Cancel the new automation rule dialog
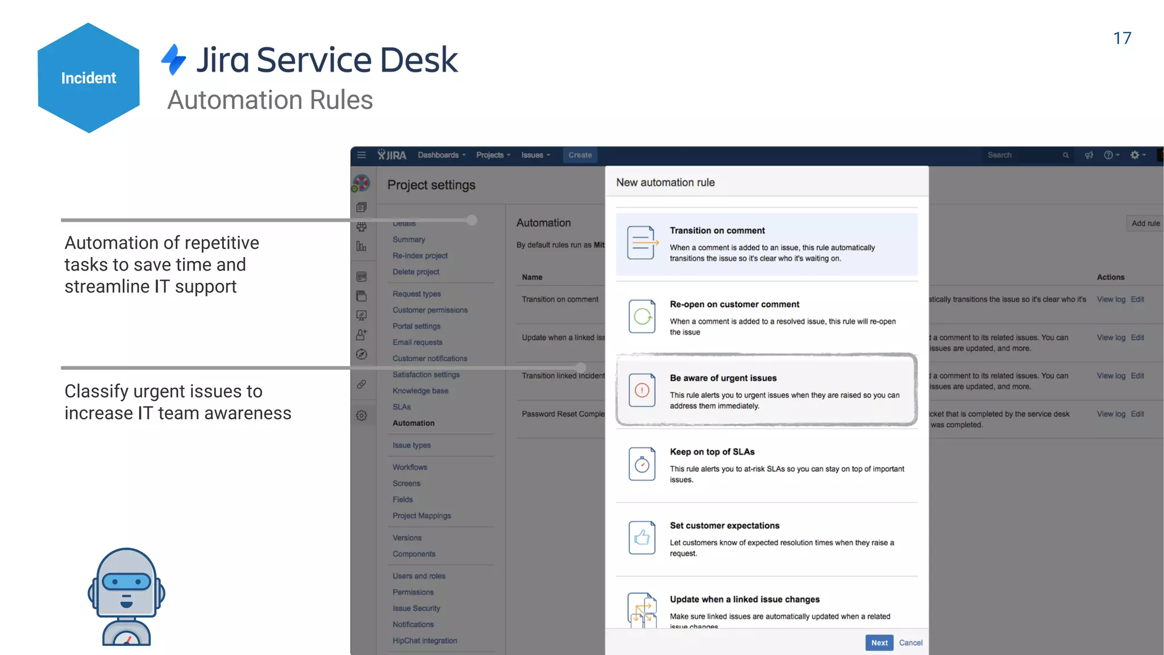The width and height of the screenshot is (1164, 655). (911, 642)
